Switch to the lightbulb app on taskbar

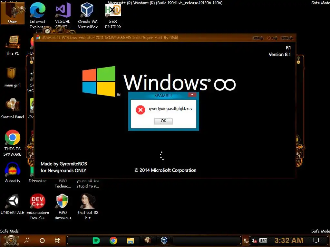coord(147,240)
